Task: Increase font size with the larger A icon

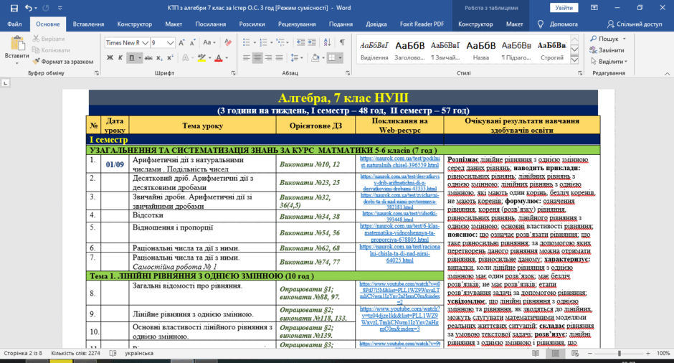Action: click(x=181, y=42)
